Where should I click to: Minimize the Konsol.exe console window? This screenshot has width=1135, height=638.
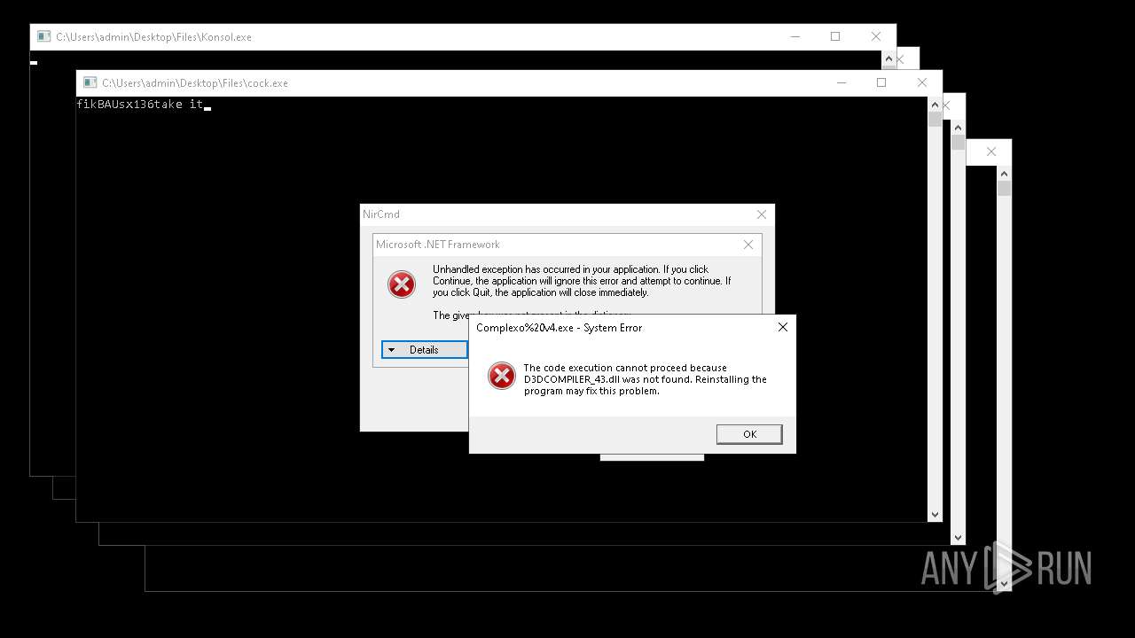coord(794,36)
